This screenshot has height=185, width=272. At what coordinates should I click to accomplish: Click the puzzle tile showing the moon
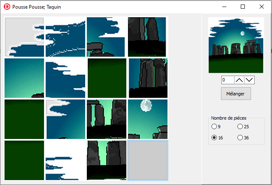[x=148, y=119]
